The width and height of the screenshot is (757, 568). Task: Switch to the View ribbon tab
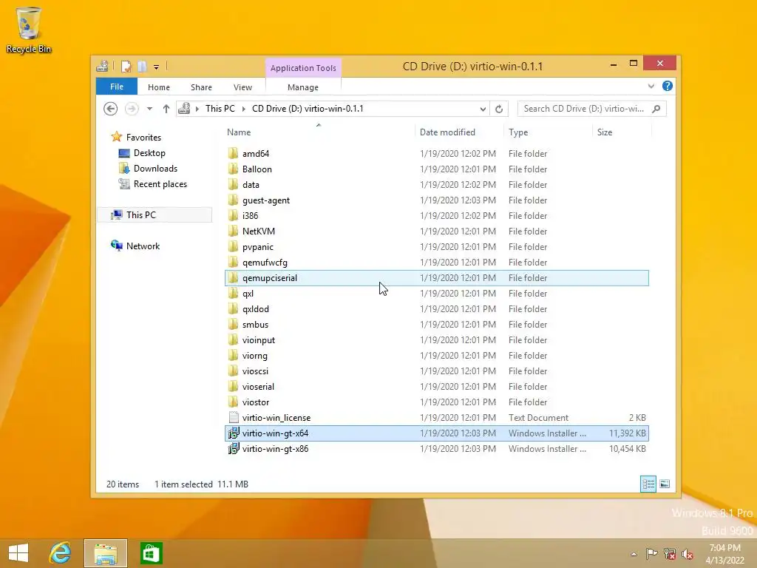click(x=242, y=87)
